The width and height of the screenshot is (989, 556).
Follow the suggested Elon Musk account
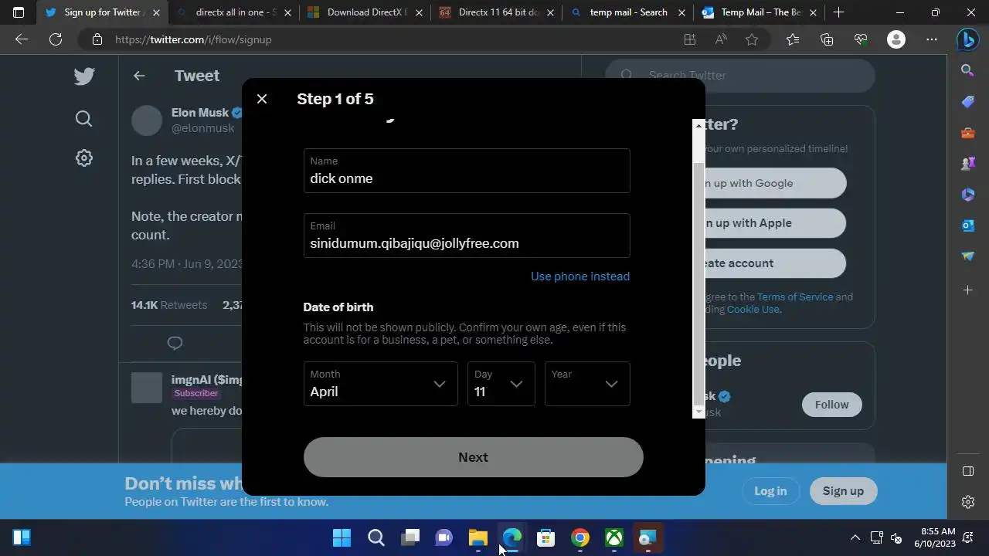831,405
